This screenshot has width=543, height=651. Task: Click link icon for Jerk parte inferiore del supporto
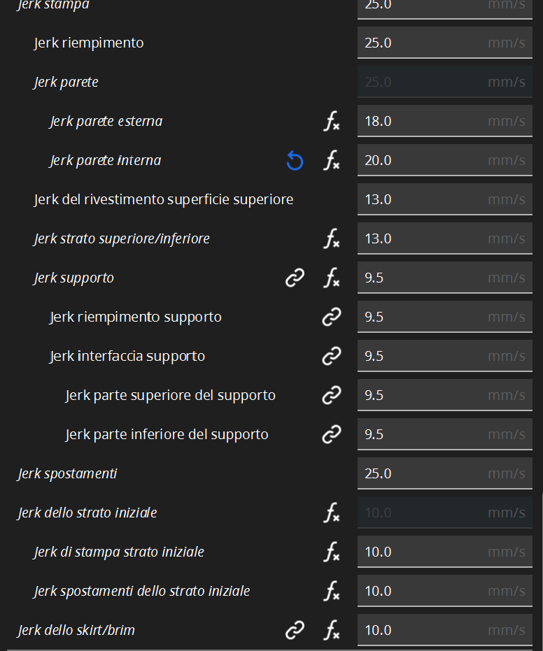point(331,435)
